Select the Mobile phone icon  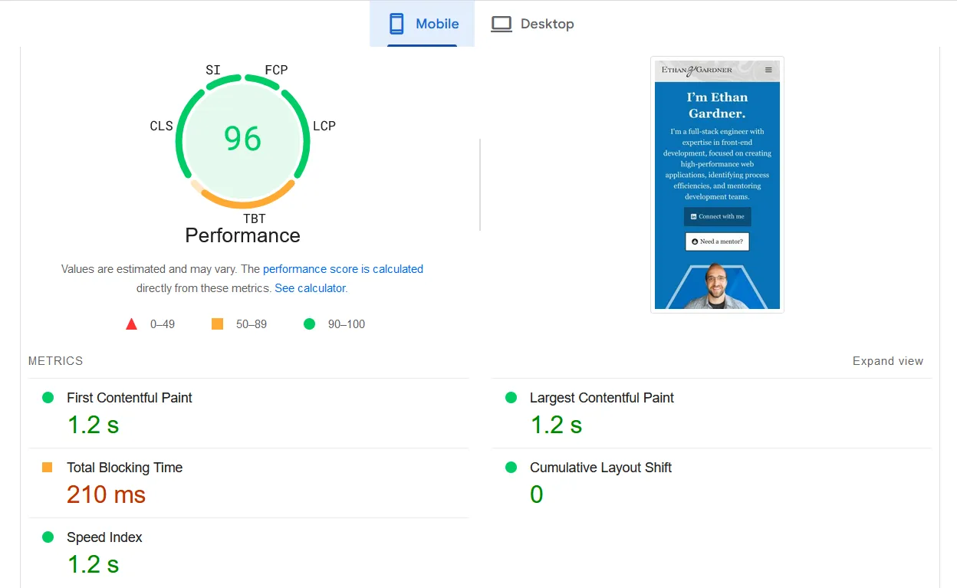click(397, 23)
